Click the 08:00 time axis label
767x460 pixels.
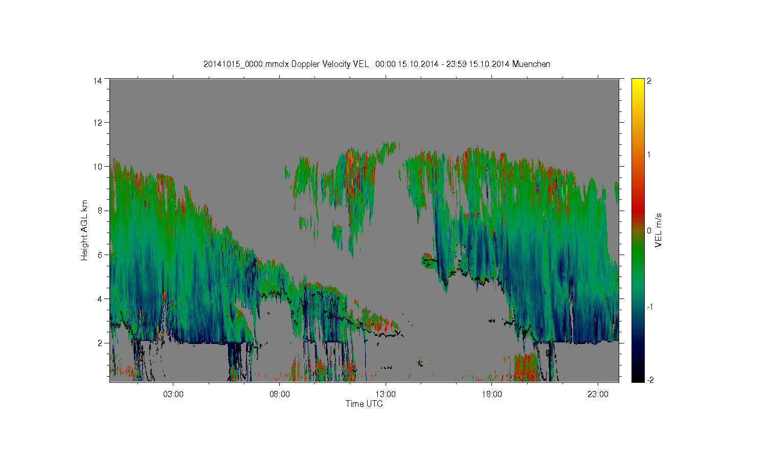(x=279, y=395)
